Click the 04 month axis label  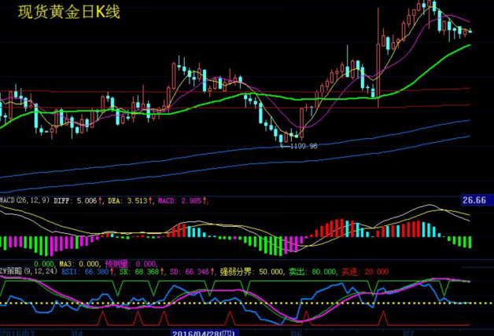click(76, 332)
